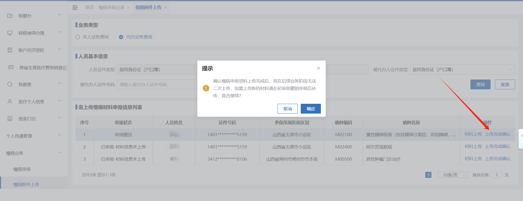The height and width of the screenshot is (201, 523).
Task: Open the 10条/页 page size dropdown
Action: (453, 175)
